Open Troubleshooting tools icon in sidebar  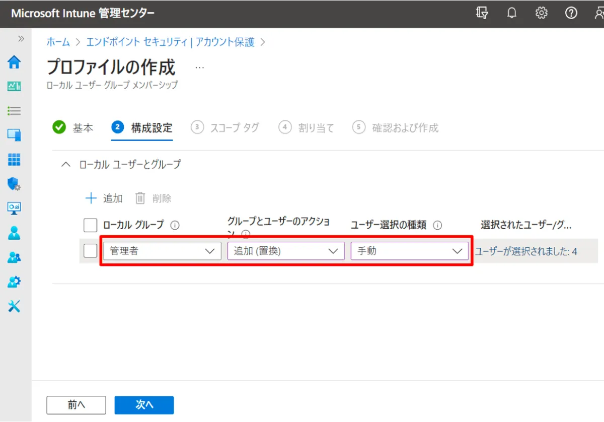(x=14, y=306)
